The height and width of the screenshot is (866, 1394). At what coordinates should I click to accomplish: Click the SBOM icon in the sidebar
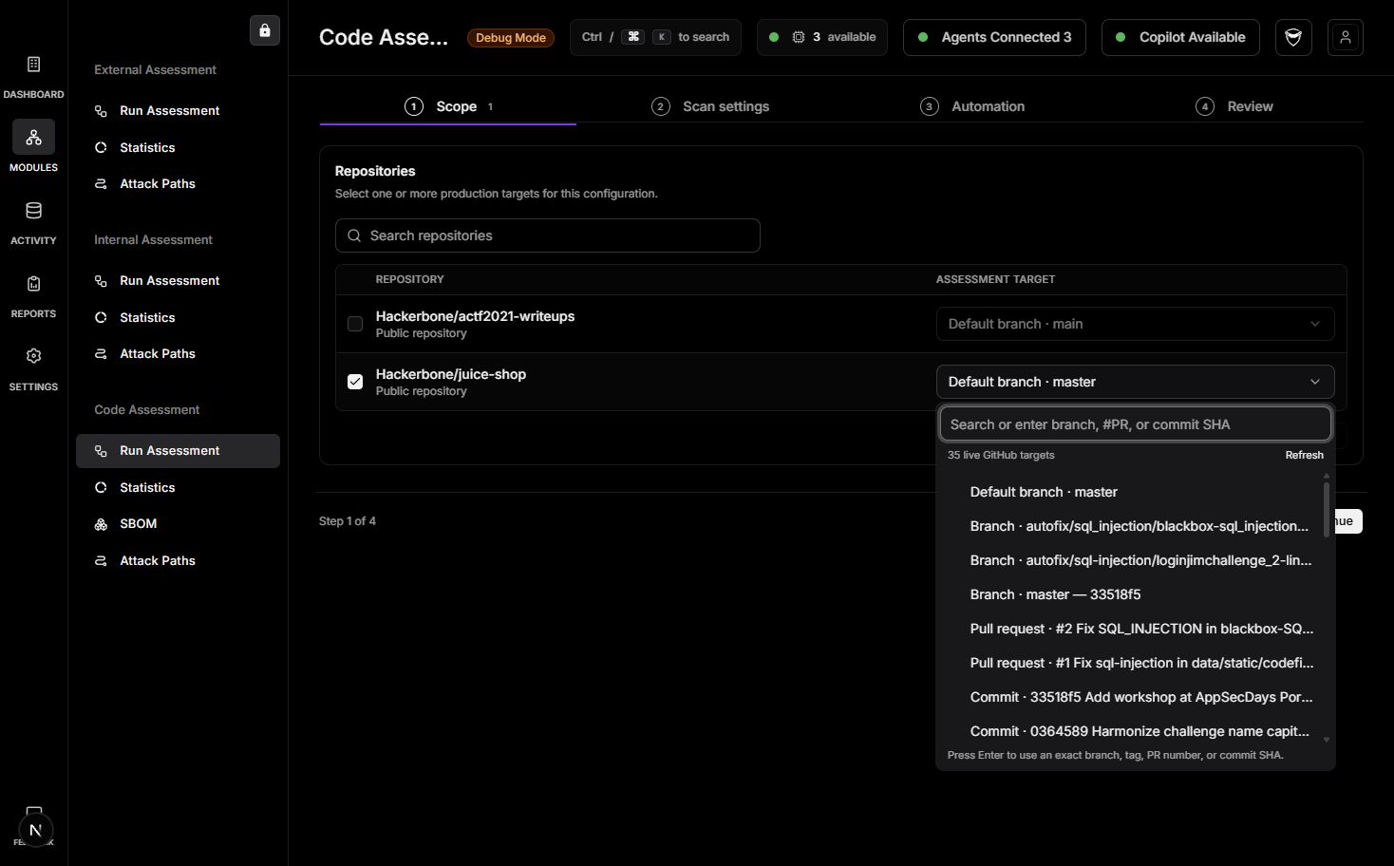tap(101, 524)
